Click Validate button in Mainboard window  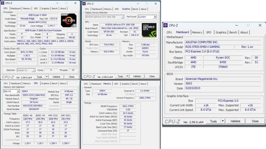tap(235, 121)
